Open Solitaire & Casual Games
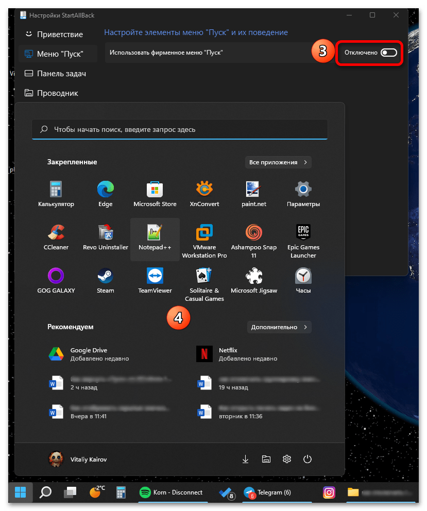Screen dimensions: 427x511 click(x=204, y=284)
